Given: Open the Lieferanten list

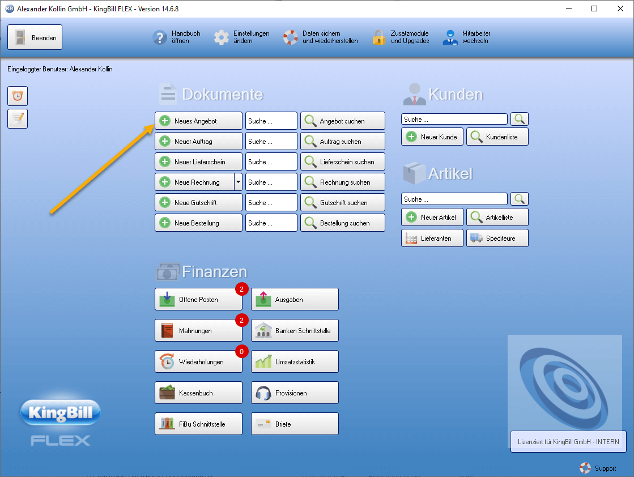Looking at the screenshot, I should pos(432,238).
